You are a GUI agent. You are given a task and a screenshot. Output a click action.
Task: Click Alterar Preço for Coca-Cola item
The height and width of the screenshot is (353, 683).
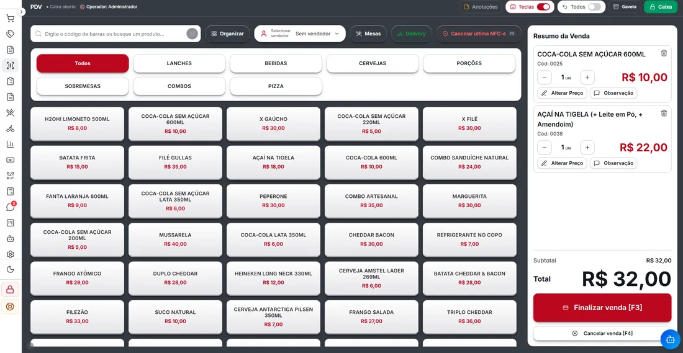(563, 93)
